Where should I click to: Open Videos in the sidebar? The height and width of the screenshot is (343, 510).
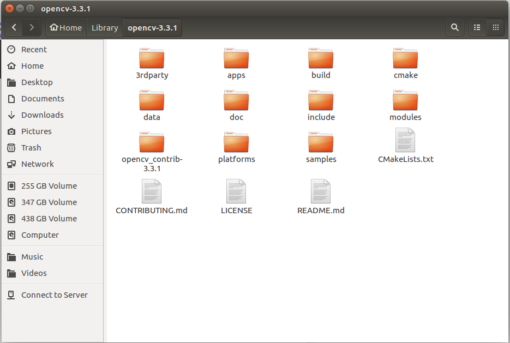[x=53, y=273]
